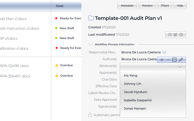Click the minus icon in the author toolbar
The width and height of the screenshot is (194, 121).
tap(168, 60)
